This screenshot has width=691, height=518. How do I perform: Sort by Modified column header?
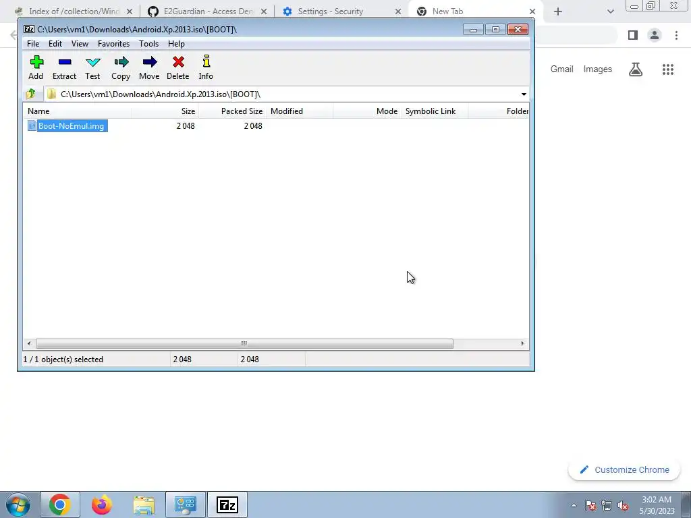(300, 111)
